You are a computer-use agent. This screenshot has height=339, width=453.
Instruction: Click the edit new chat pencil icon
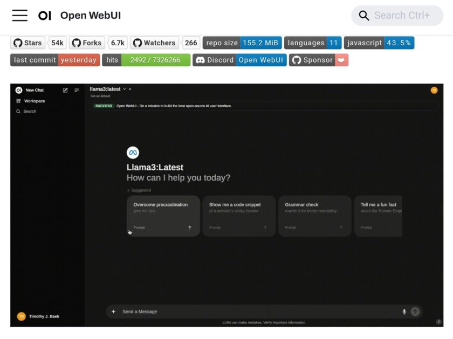coord(65,90)
